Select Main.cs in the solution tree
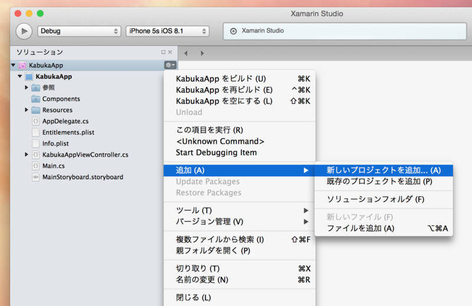The image size is (472, 306). [x=53, y=166]
